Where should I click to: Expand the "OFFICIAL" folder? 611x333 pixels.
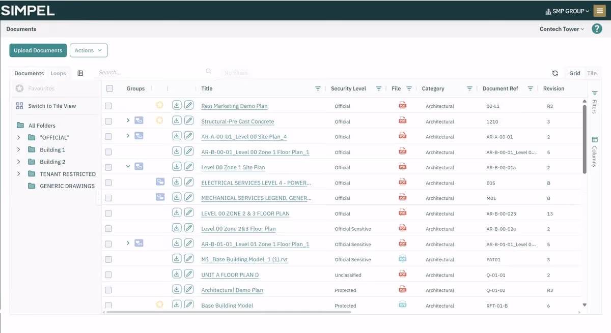tap(19, 137)
